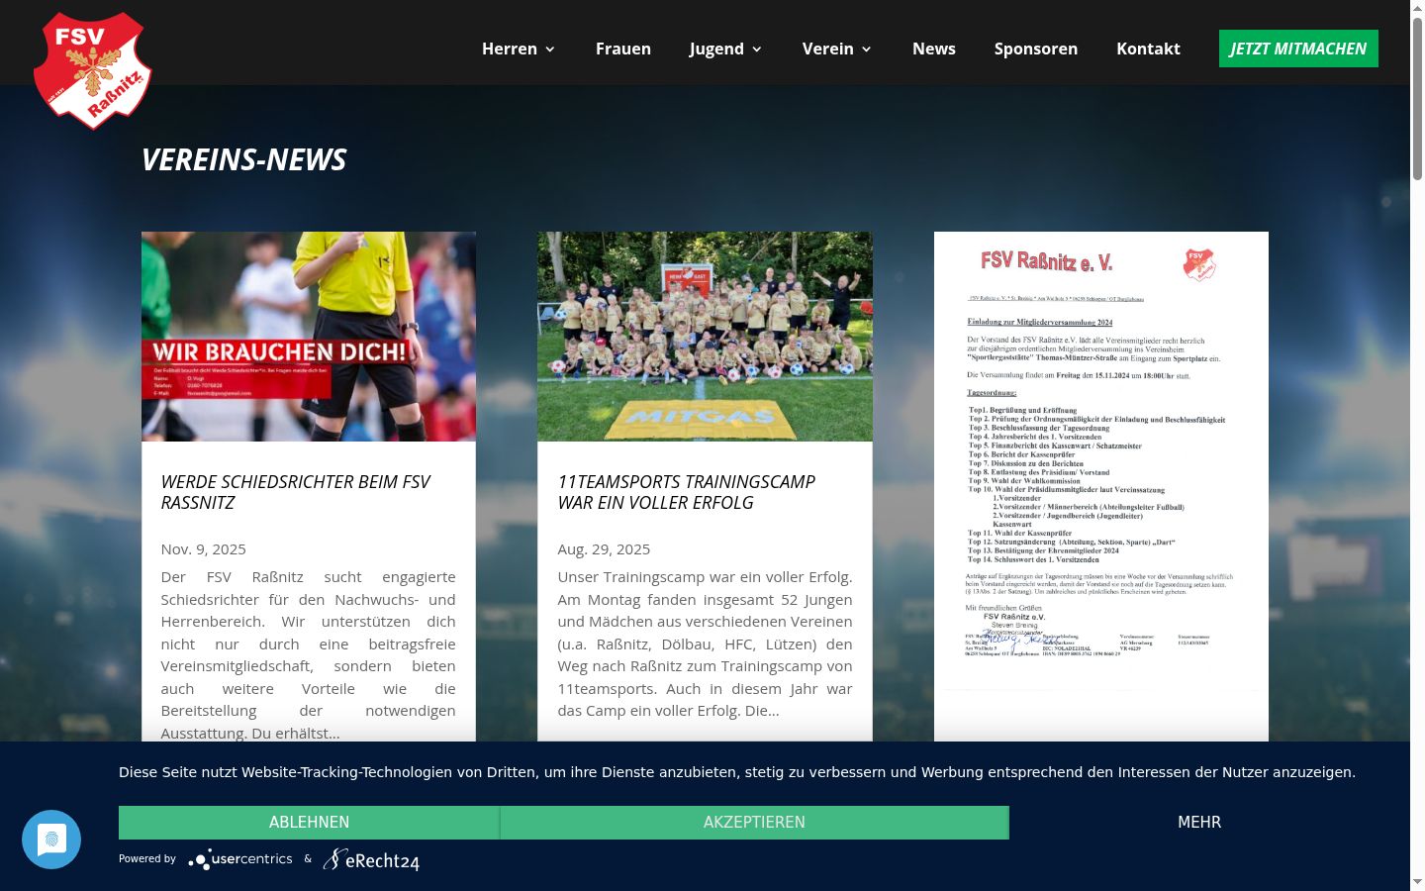Expand the Herren dropdown chevron
This screenshot has width=1425, height=891.
pyautogui.click(x=550, y=49)
